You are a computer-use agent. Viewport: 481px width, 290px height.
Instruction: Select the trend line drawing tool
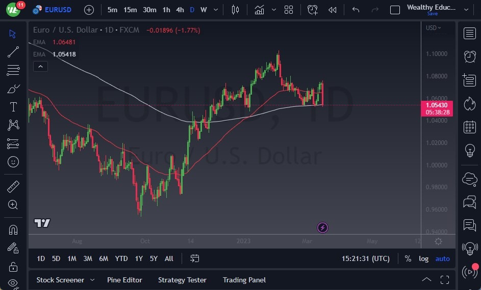pyautogui.click(x=13, y=51)
